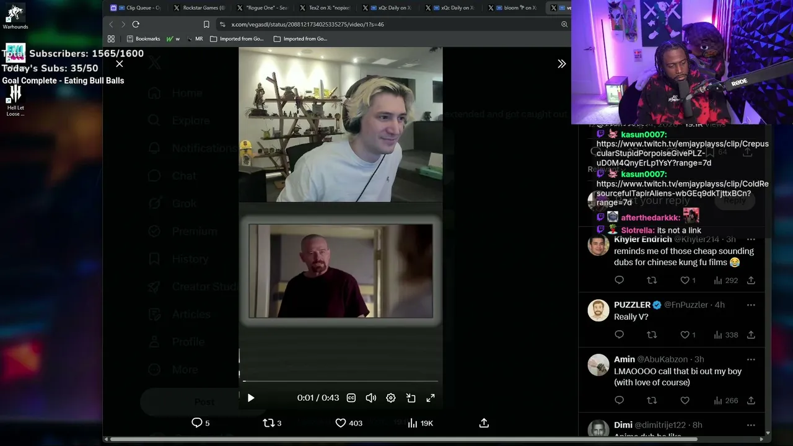The width and height of the screenshot is (793, 446).
Task: View stats for Amin's comment (266)
Action: click(x=725, y=401)
